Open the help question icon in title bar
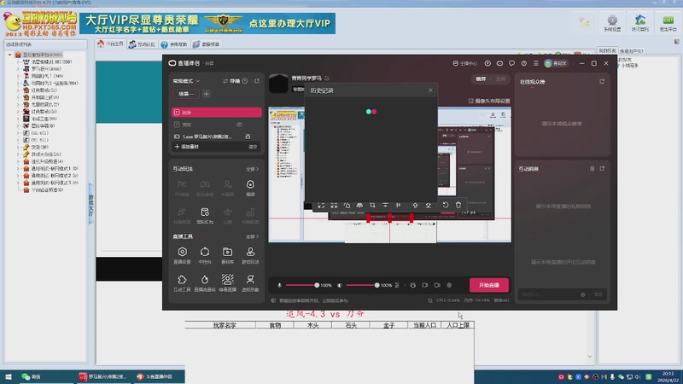The width and height of the screenshot is (683, 384). [x=524, y=63]
